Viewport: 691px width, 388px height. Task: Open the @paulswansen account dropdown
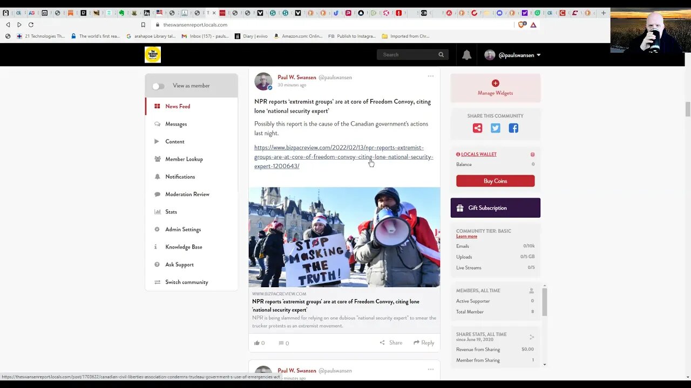coord(513,55)
